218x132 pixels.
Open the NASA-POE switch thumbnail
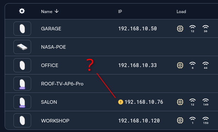pos(22,47)
